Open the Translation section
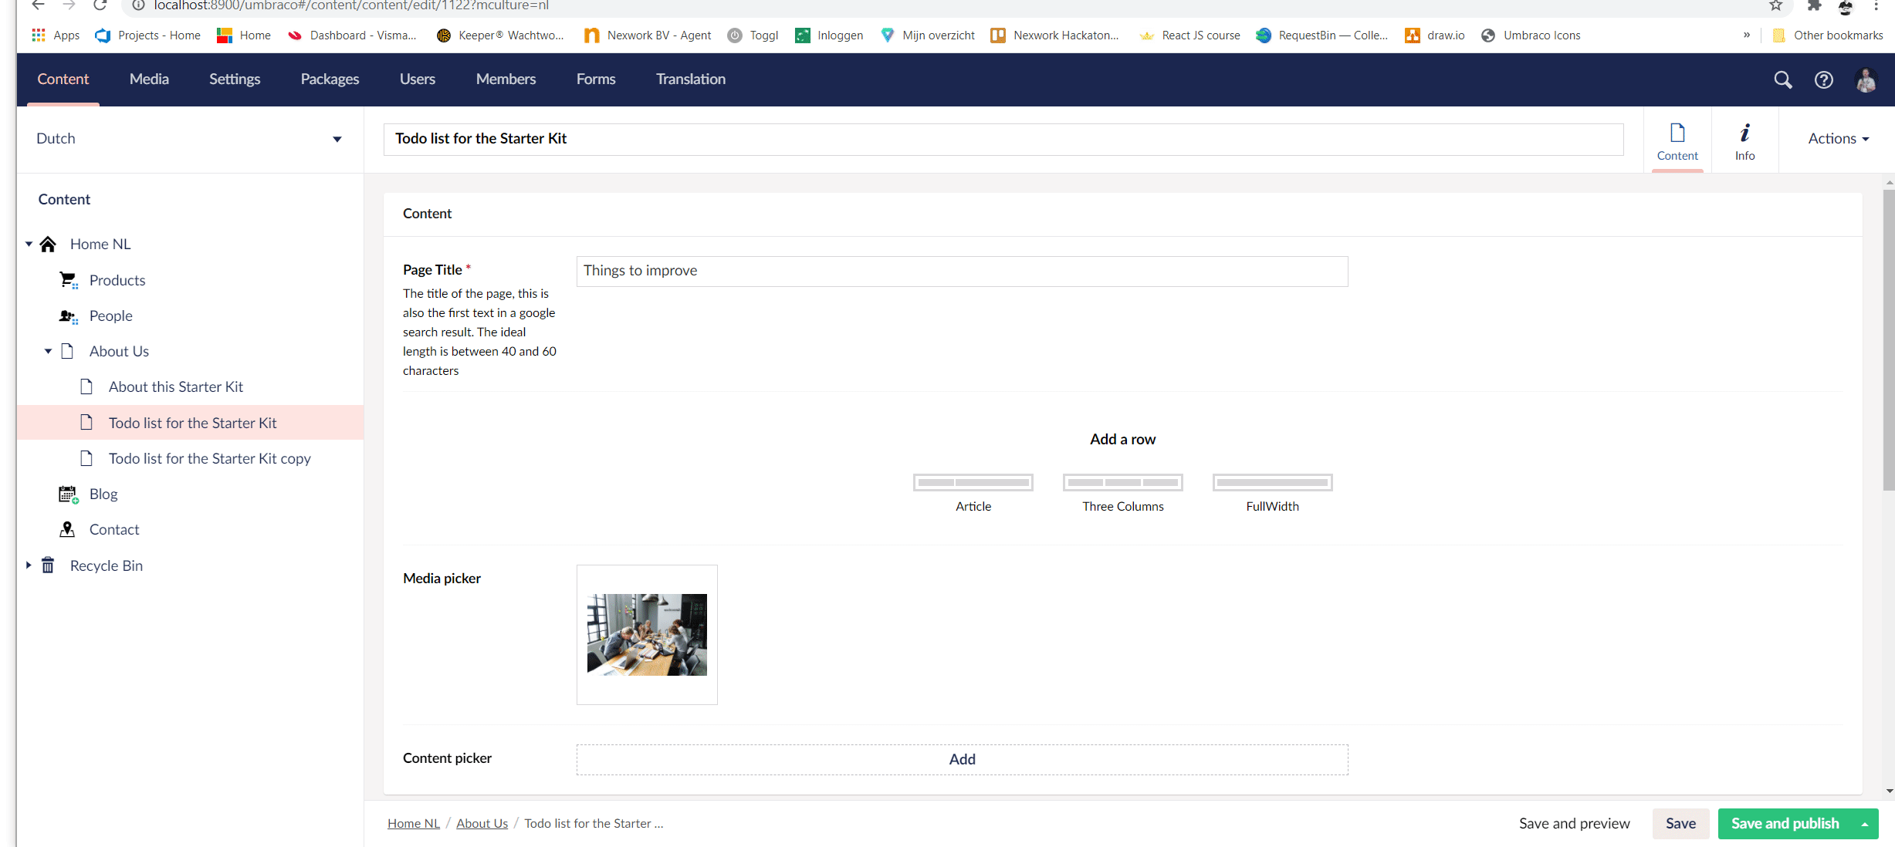The height and width of the screenshot is (847, 1895). pyautogui.click(x=690, y=79)
